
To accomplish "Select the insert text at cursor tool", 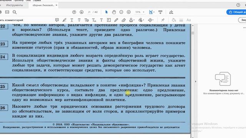I will click(x=94, y=20).
